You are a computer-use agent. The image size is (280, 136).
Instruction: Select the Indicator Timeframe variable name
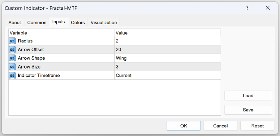coord(39,75)
